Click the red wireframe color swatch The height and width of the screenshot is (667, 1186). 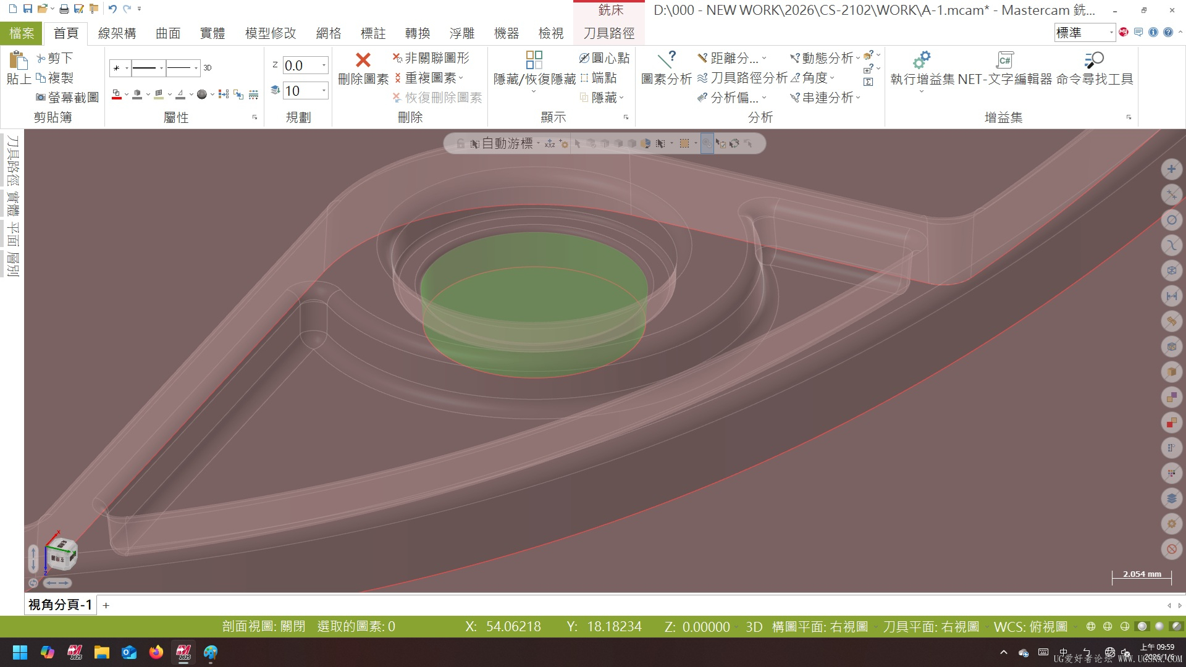[116, 94]
